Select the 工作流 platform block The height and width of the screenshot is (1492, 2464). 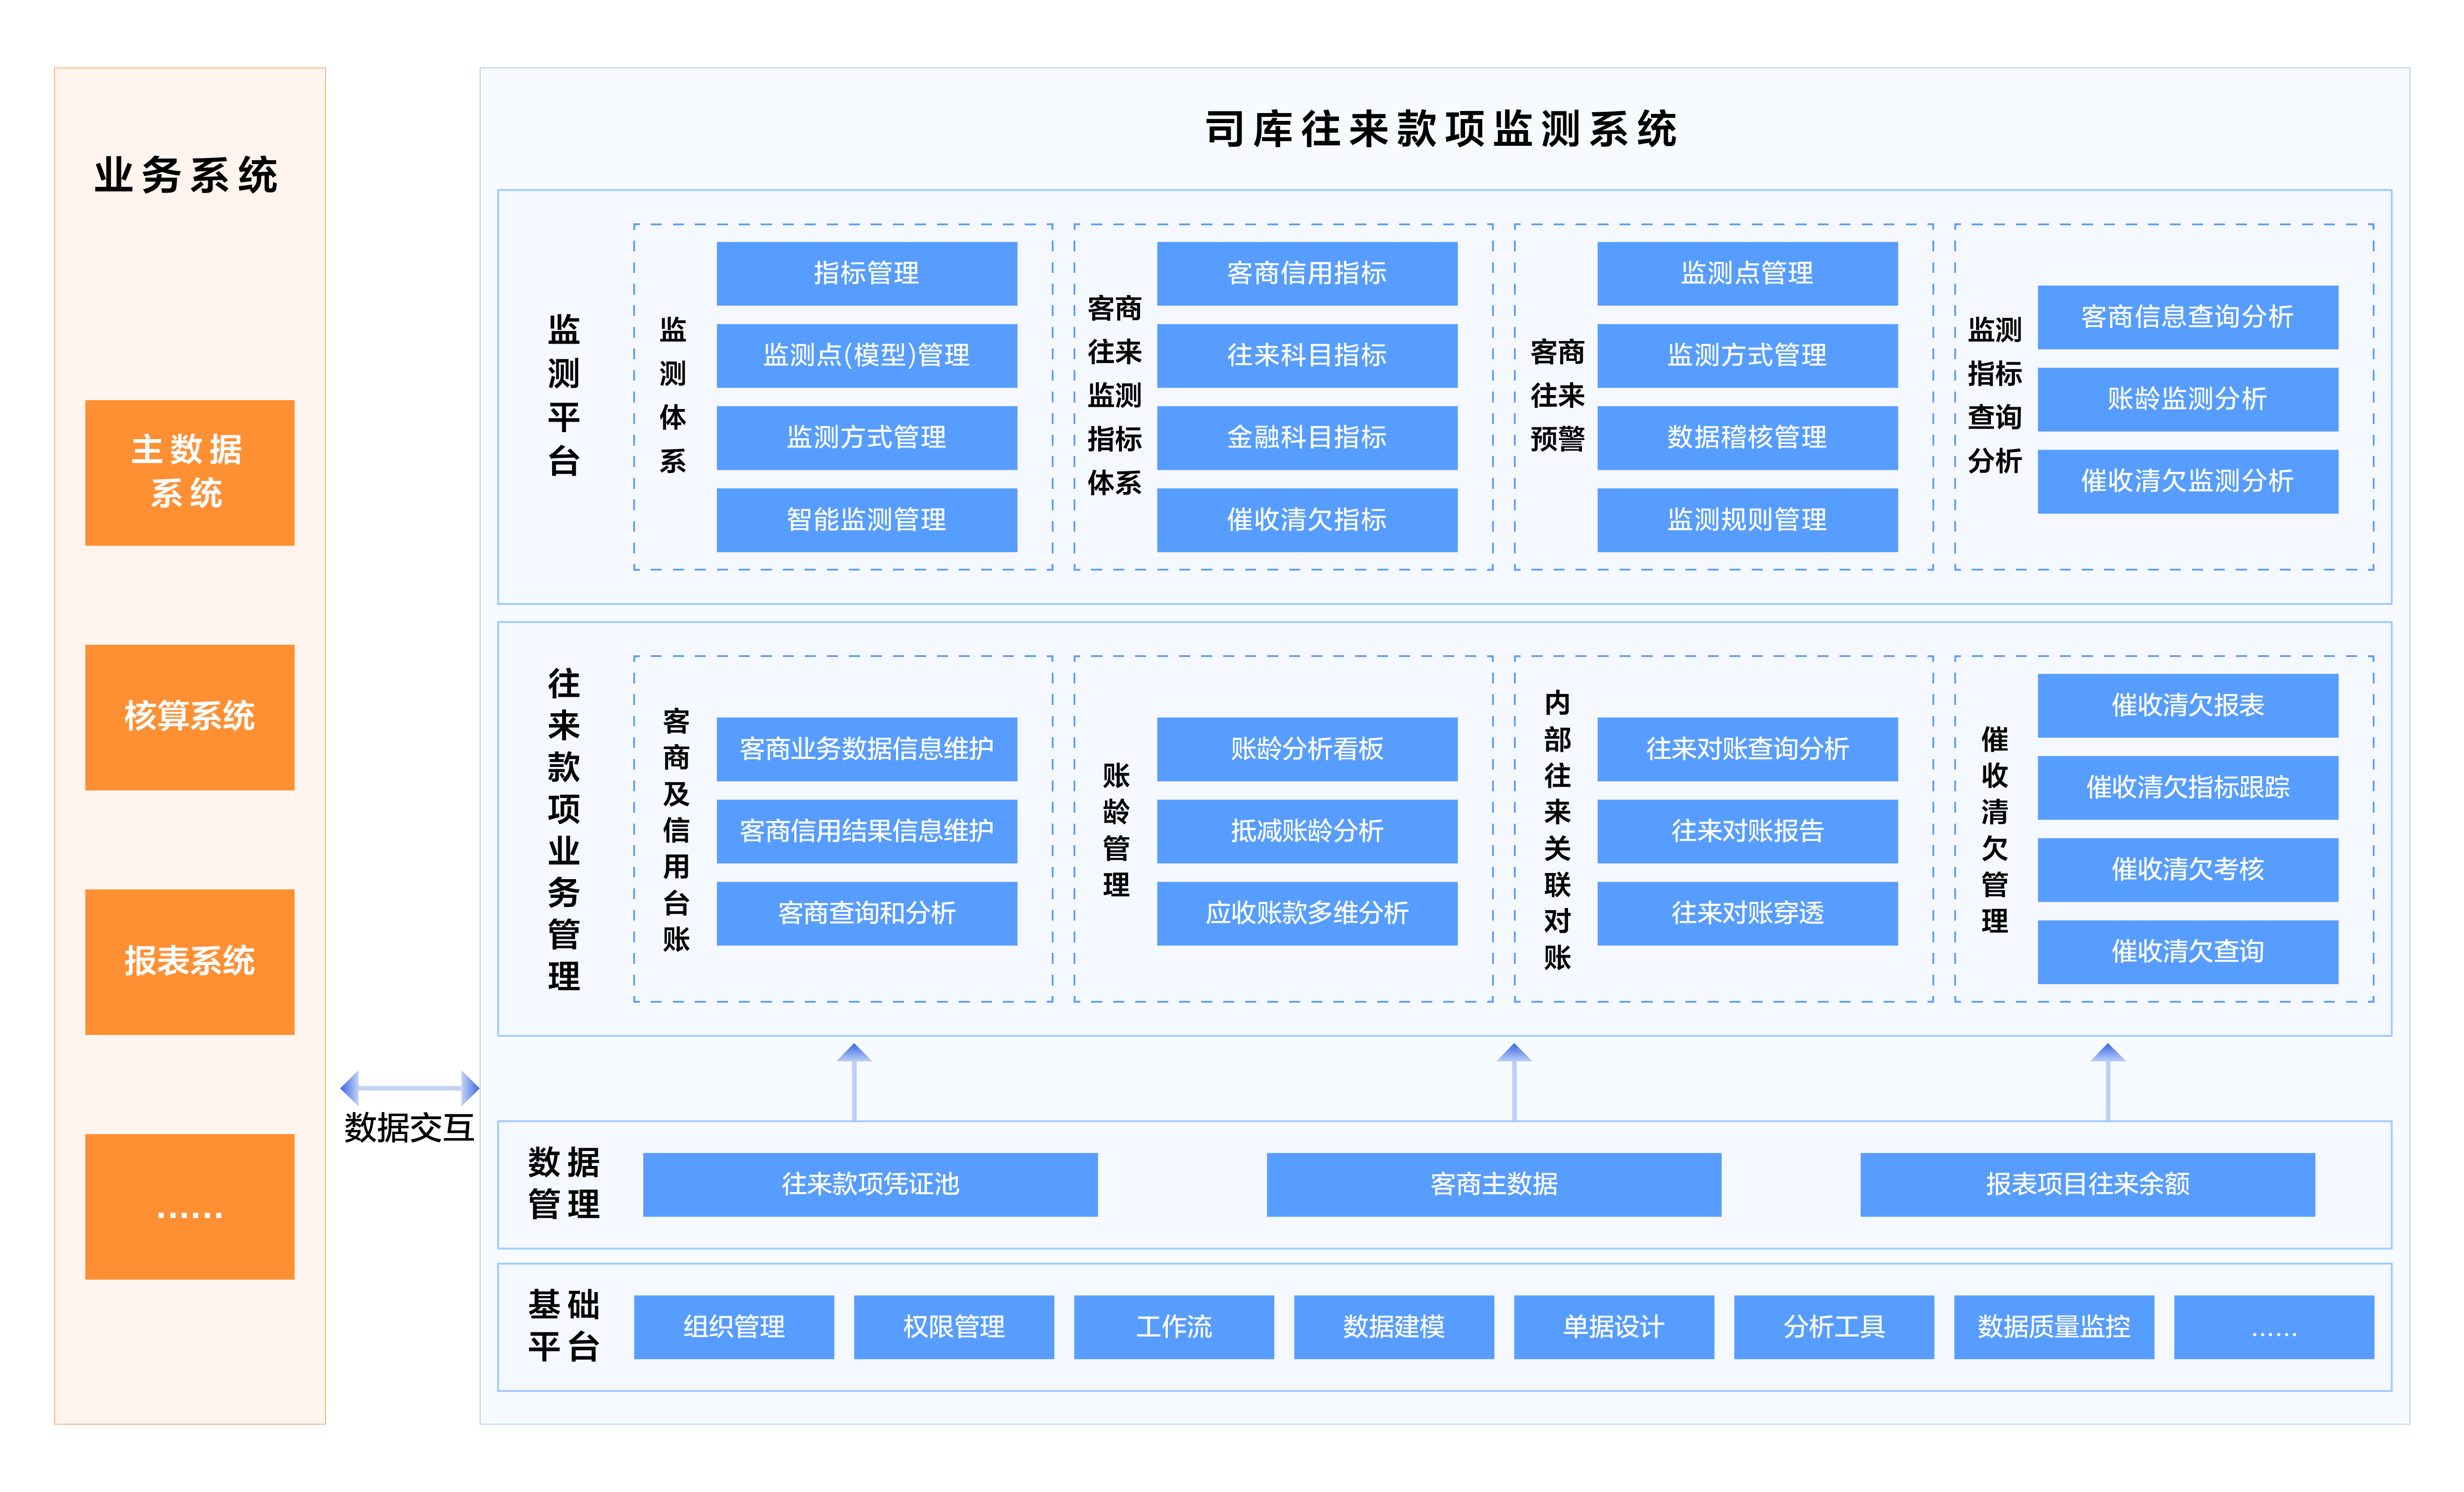point(1173,1326)
